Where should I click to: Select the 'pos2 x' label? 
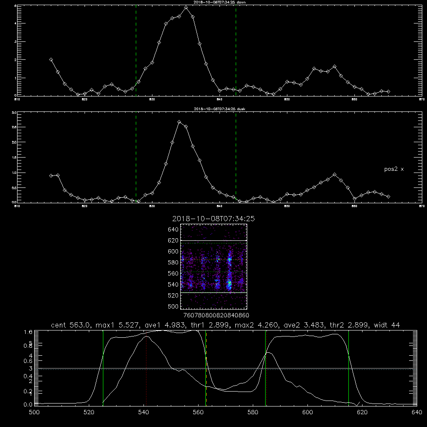(x=394, y=169)
